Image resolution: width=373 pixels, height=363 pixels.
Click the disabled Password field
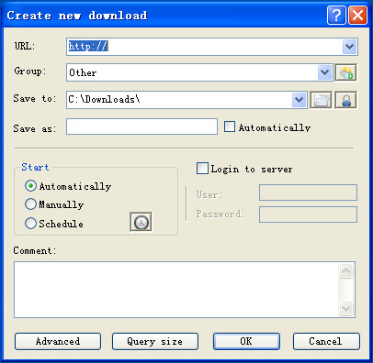tap(308, 214)
